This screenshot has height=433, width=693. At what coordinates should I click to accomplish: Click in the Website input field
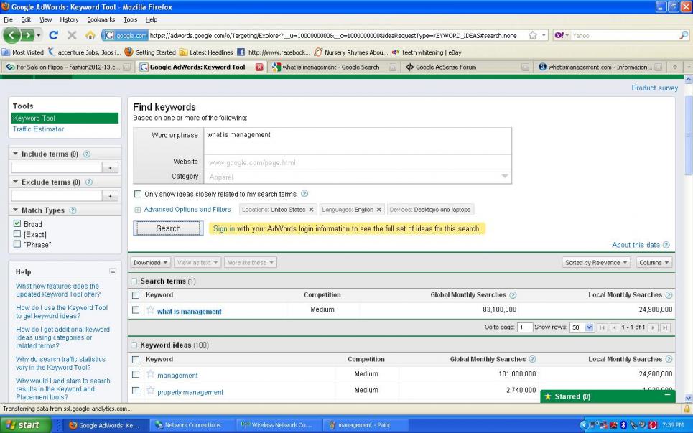tap(358, 162)
